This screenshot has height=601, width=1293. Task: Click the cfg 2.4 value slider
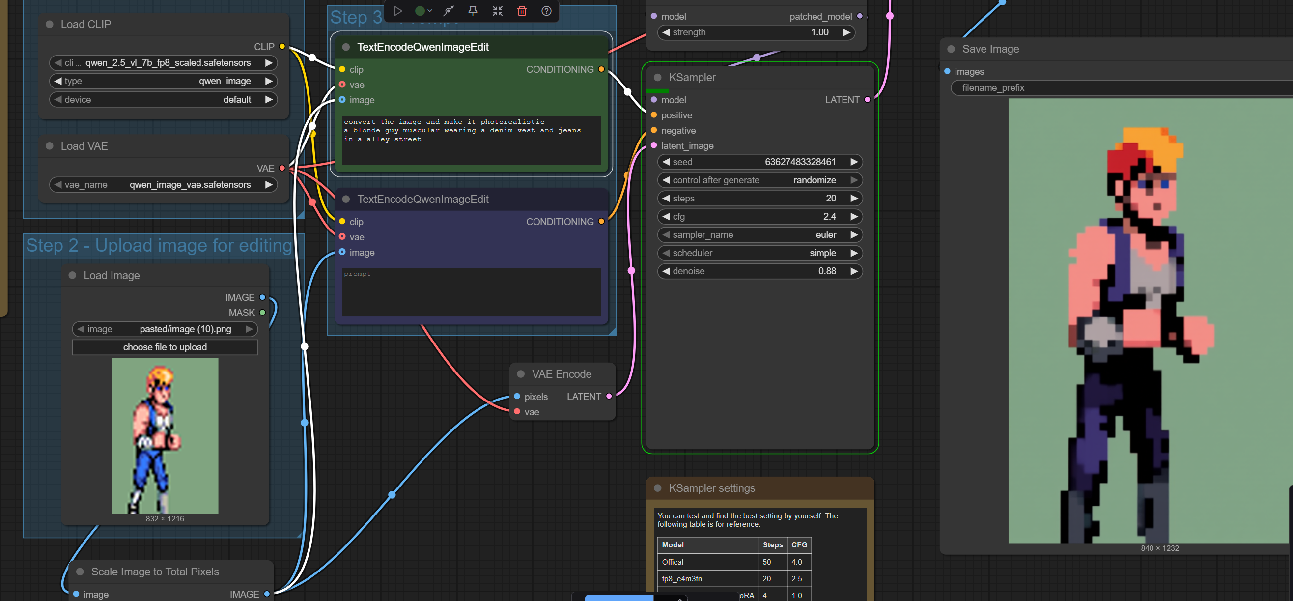[760, 216]
